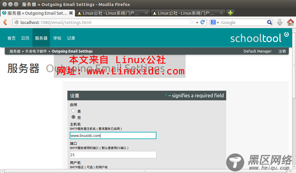The width and height of the screenshot is (296, 173).
Task: Click the 主机名 SMTP hostname field
Action: click(113, 135)
